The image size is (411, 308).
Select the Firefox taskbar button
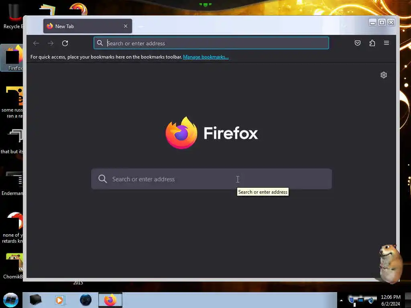coord(110,300)
